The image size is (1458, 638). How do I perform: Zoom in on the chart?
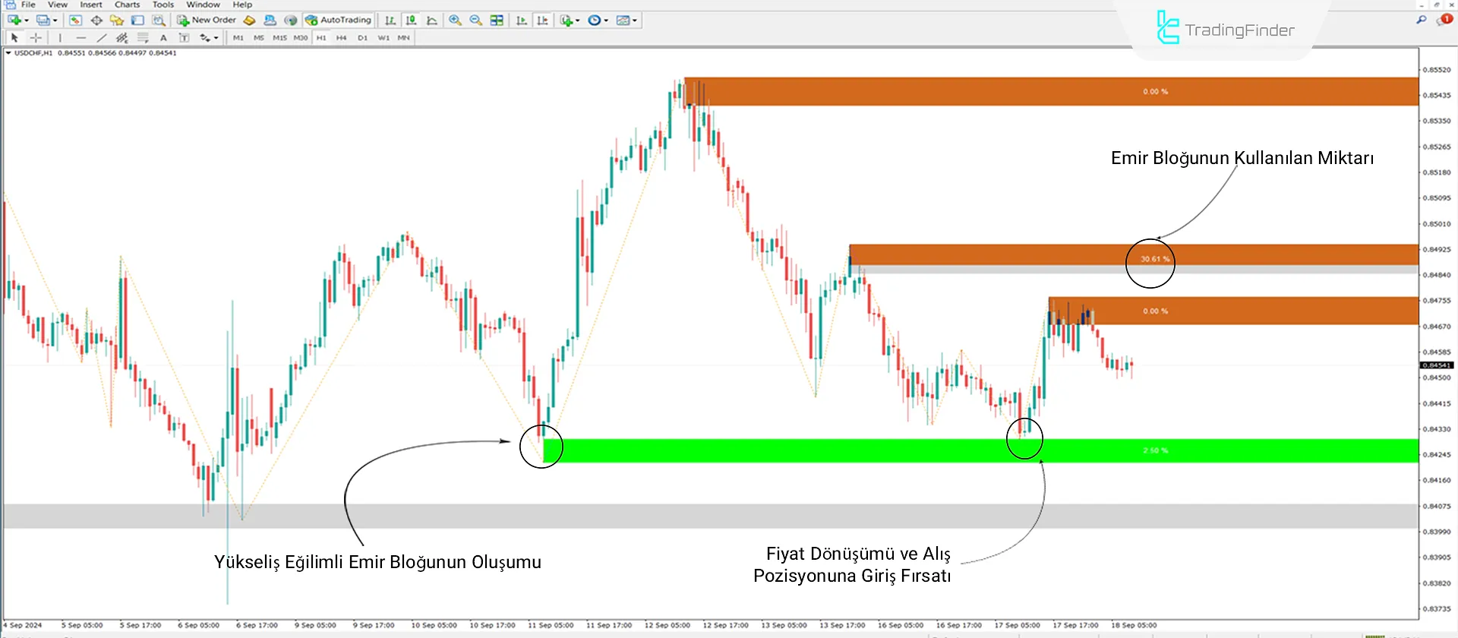[455, 21]
